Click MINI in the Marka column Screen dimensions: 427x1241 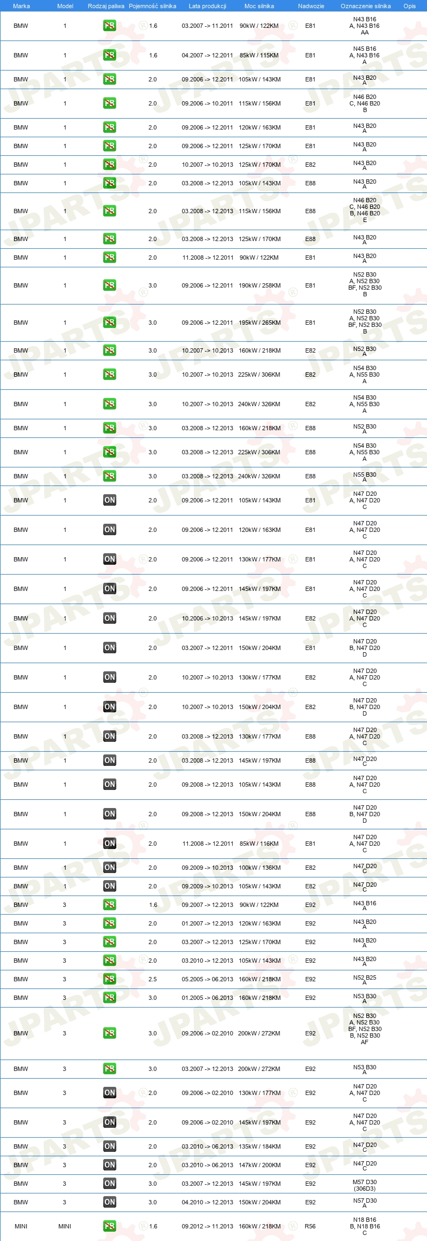coord(21,1226)
